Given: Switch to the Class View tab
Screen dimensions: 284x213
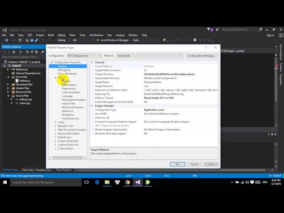Looking at the screenshot, I should 28,170.
